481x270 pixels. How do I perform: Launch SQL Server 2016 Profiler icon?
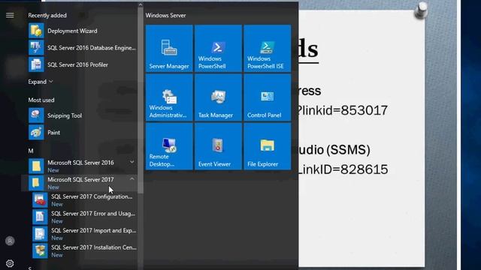36,64
